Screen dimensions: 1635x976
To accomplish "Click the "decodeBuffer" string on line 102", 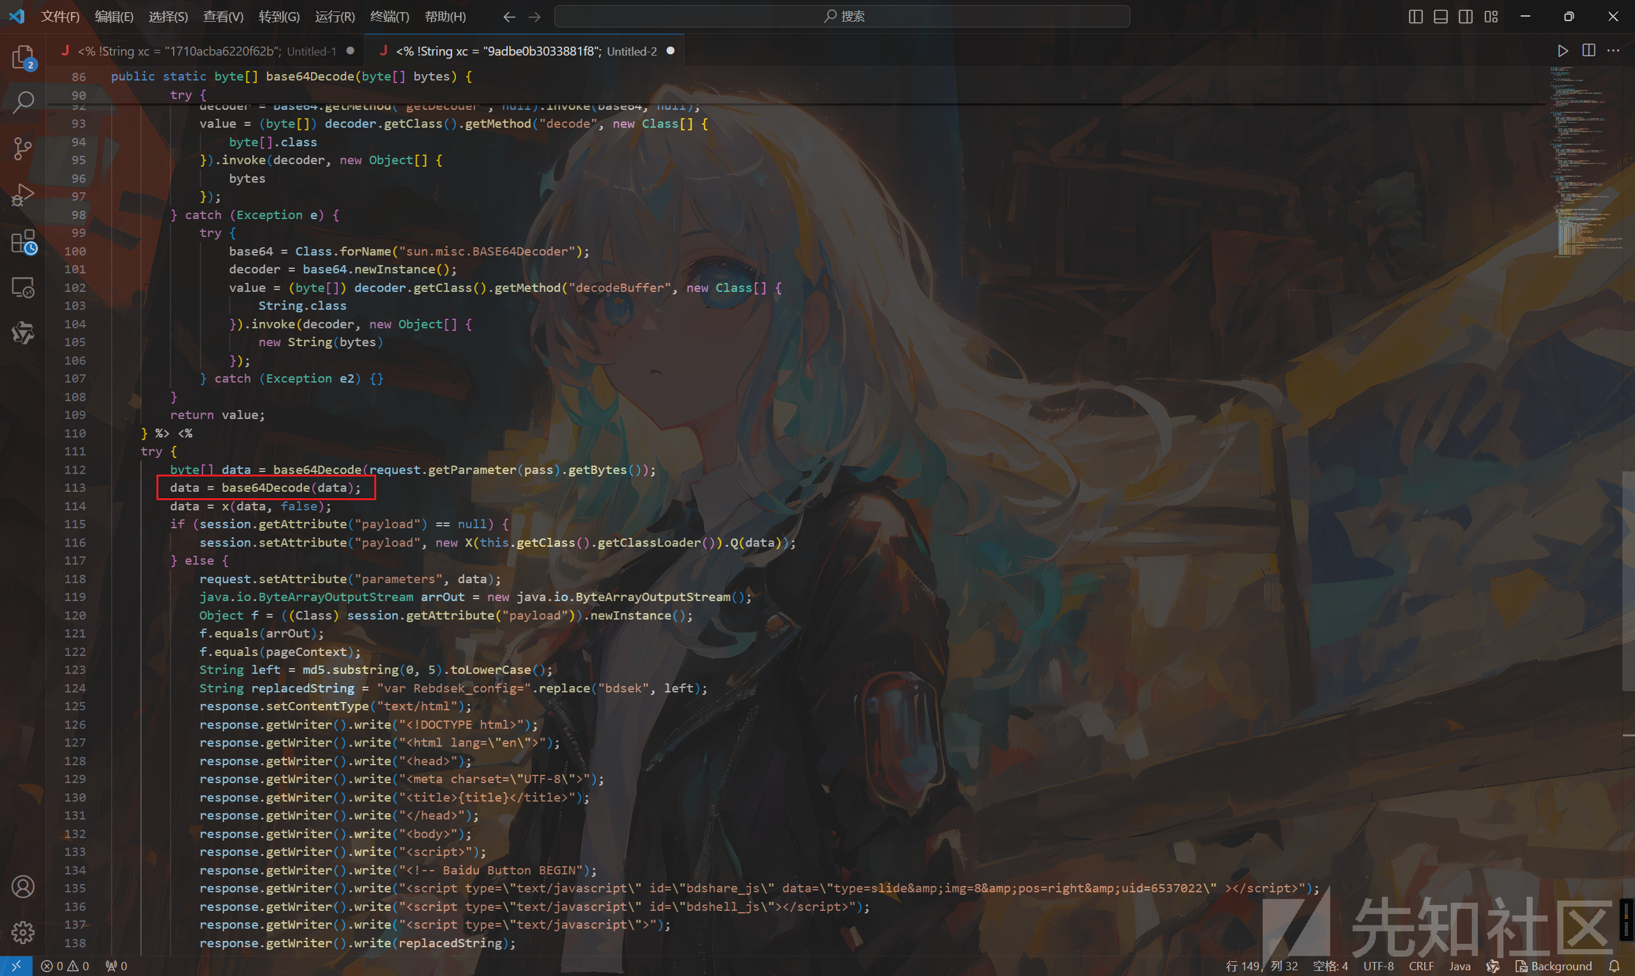I will tap(620, 287).
